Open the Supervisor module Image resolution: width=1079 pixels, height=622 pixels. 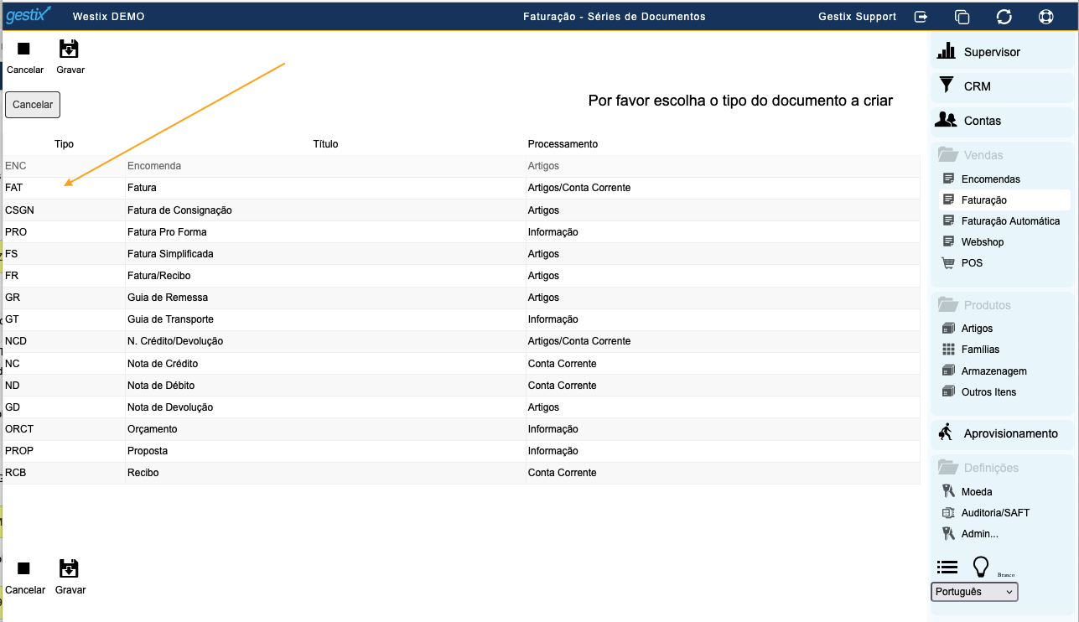point(992,52)
